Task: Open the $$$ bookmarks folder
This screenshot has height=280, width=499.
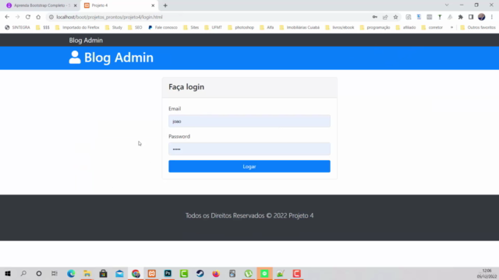Action: [x=43, y=28]
